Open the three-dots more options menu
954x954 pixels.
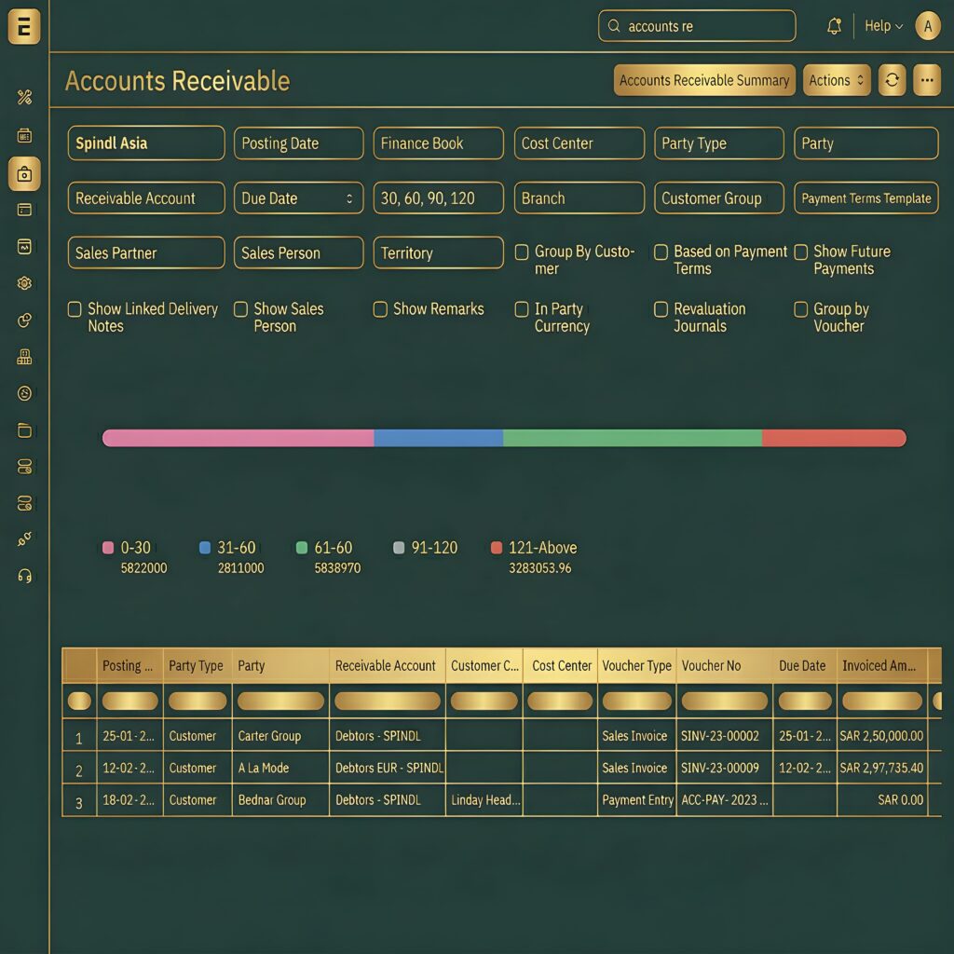tap(926, 80)
